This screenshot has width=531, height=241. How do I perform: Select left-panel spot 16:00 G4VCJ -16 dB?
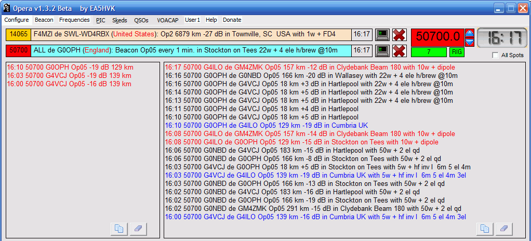click(69, 84)
